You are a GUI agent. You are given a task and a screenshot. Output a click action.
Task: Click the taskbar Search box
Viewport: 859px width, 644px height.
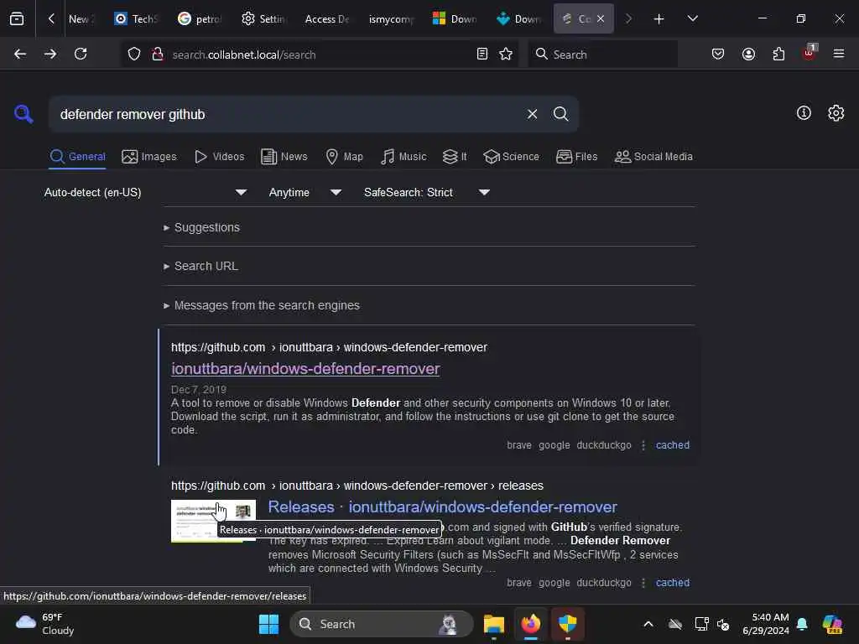[382, 624]
